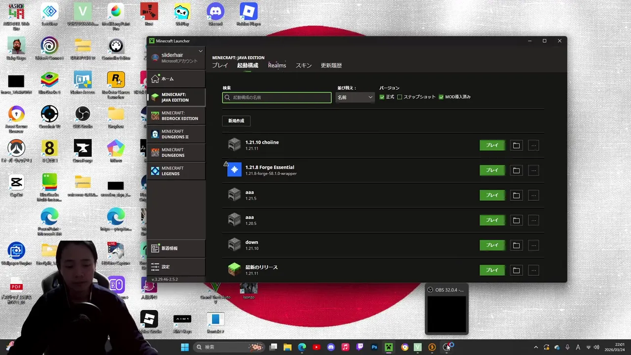The image size is (631, 355).
Task: Open folder for 最新のリリース installation
Action: (516, 270)
